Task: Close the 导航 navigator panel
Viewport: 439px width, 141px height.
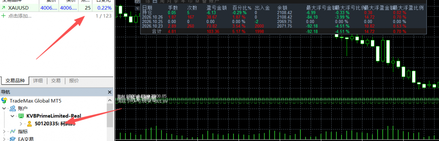Action: coord(110,92)
